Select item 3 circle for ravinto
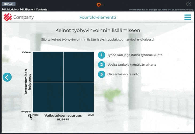This screenshot has width=195, height=134. click(x=102, y=74)
